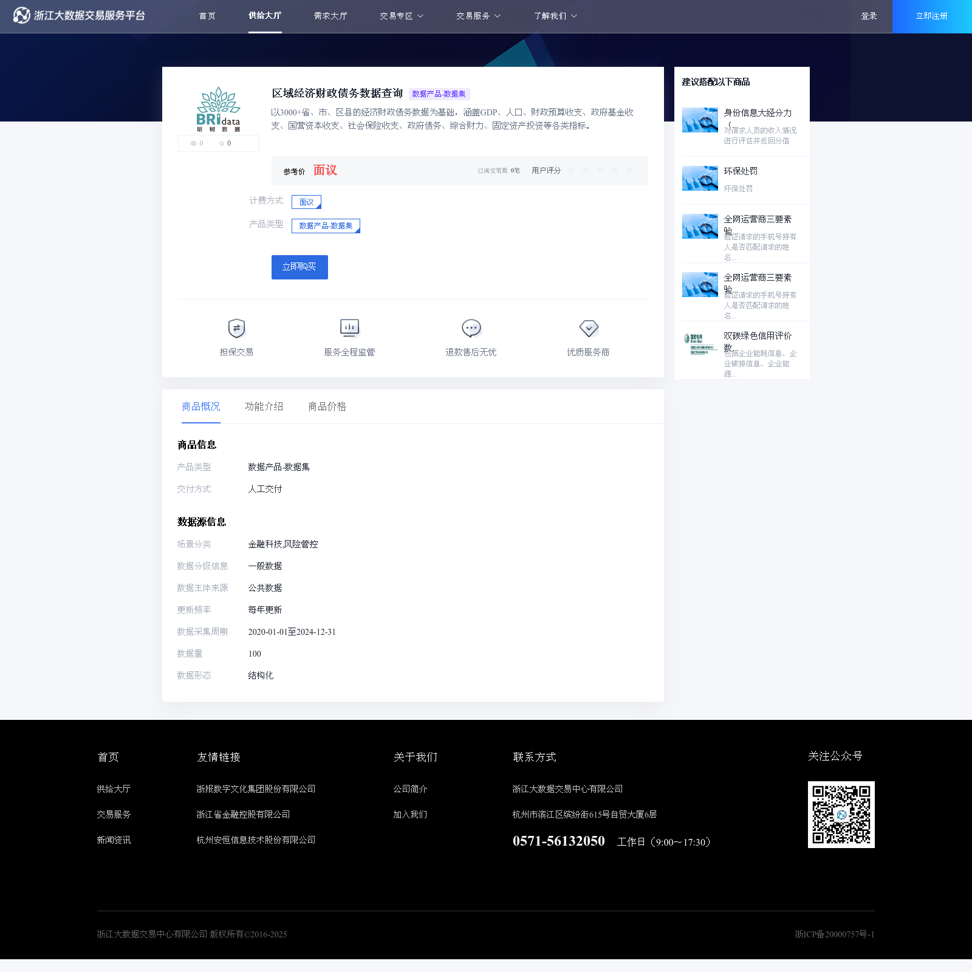Expand the 交易服务 dropdown menu
Screen dimensions: 972x972
478,16
